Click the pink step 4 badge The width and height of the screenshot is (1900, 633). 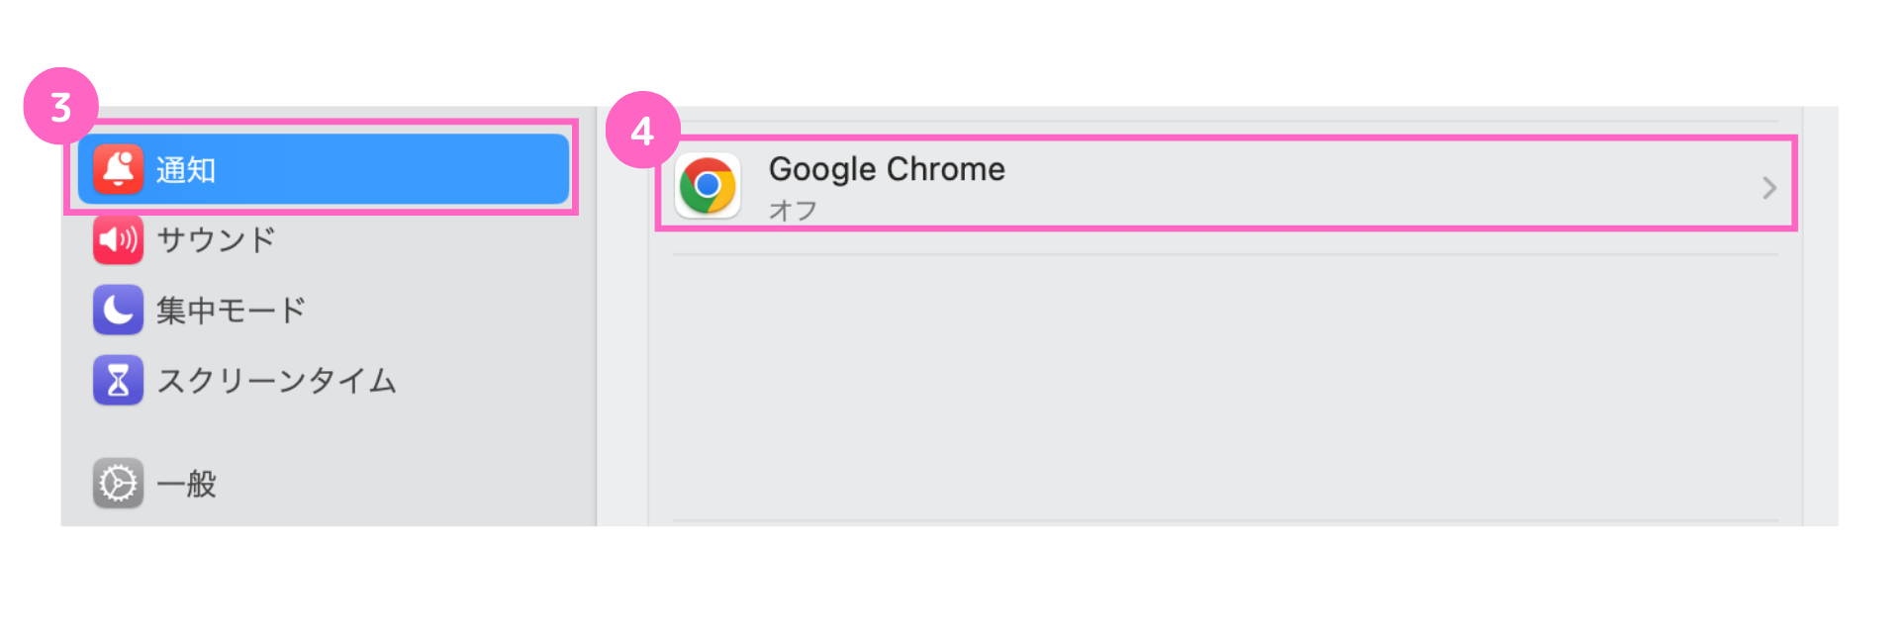[x=642, y=130]
